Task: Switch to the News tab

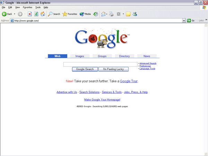Action: [x=147, y=56]
